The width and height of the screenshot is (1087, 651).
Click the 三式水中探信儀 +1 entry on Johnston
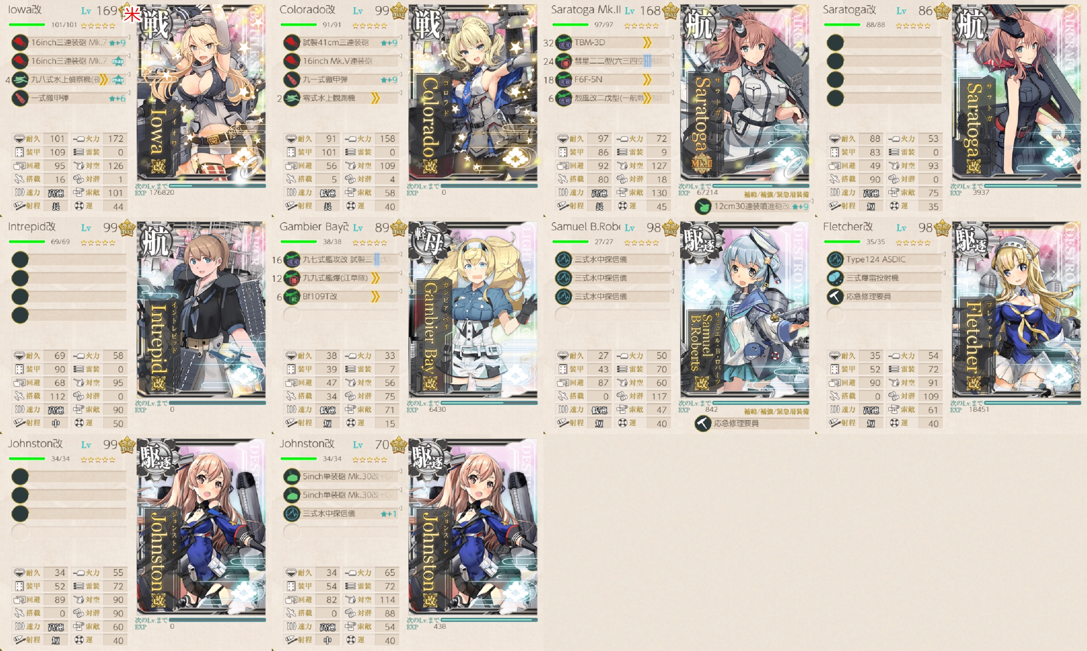pyautogui.click(x=341, y=514)
